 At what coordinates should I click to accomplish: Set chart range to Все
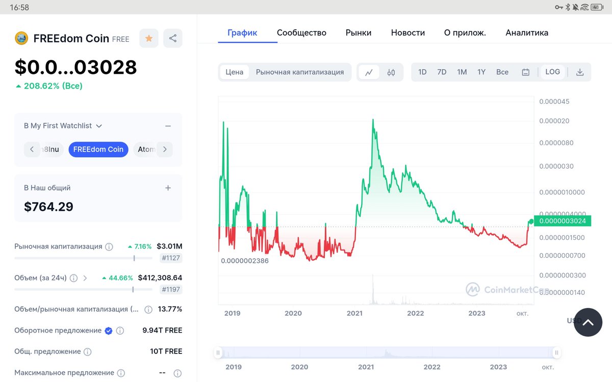[502, 72]
